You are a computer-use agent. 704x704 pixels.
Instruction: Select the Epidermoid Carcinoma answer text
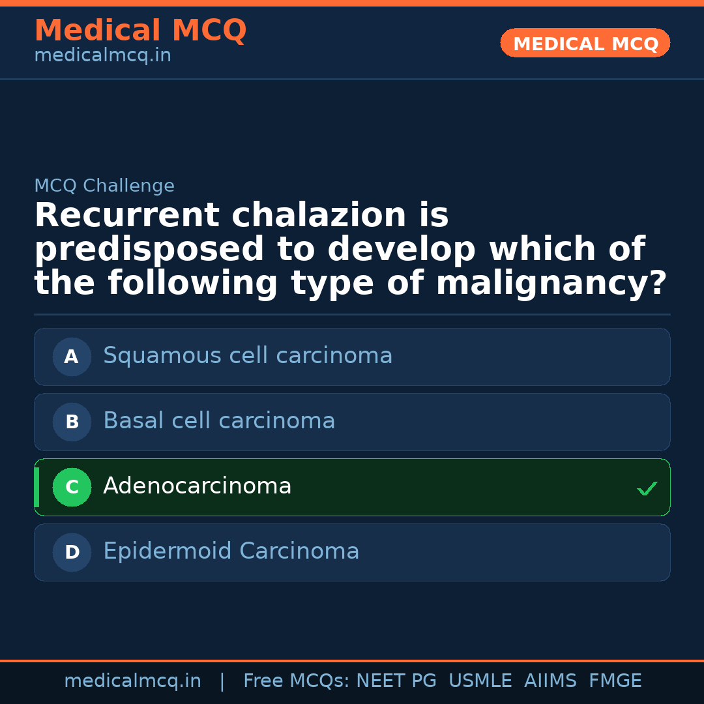pos(231,551)
